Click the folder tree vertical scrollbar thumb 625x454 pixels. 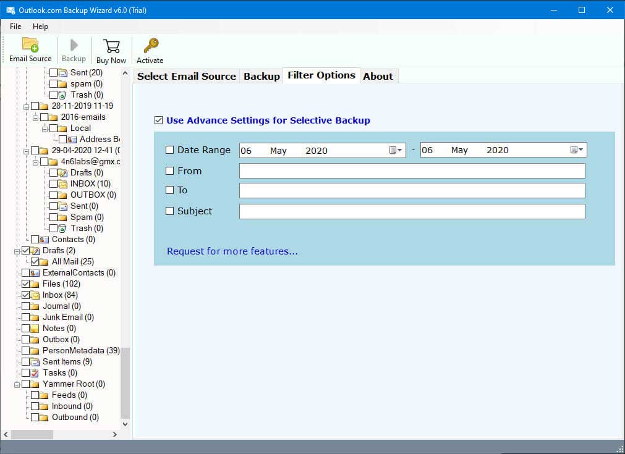pos(125,383)
